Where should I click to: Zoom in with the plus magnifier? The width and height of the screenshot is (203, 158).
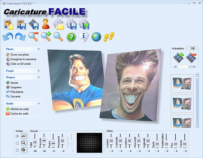(x=46, y=37)
